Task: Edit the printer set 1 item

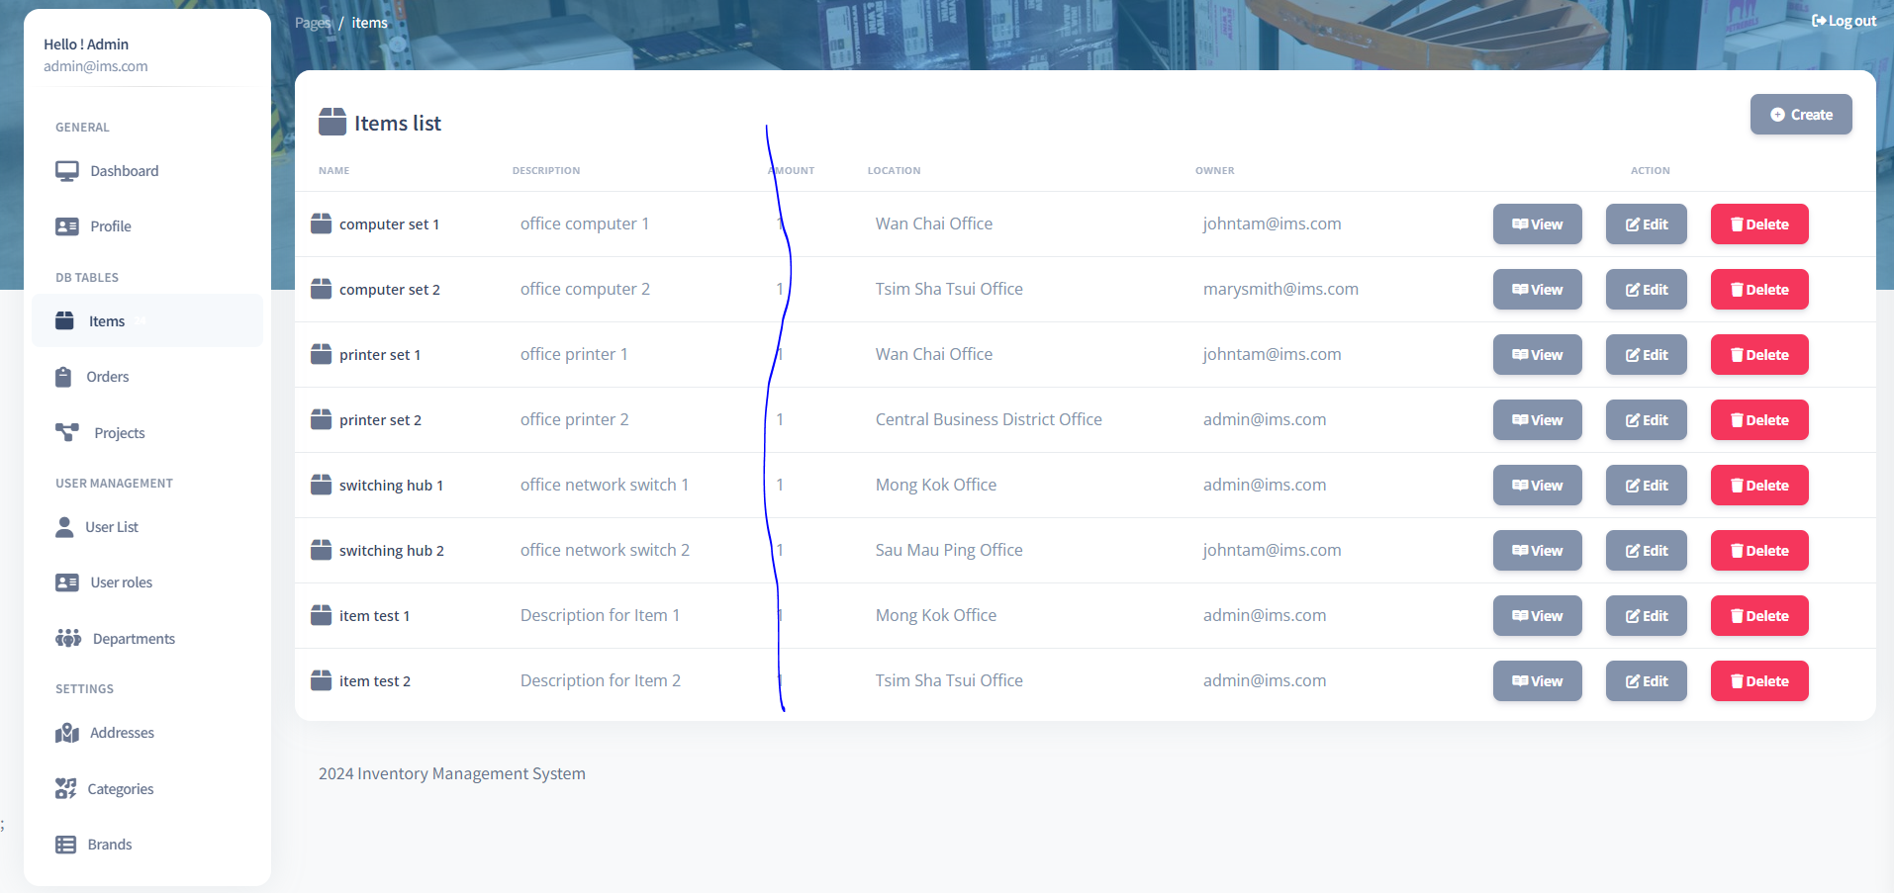Action: pyautogui.click(x=1646, y=355)
